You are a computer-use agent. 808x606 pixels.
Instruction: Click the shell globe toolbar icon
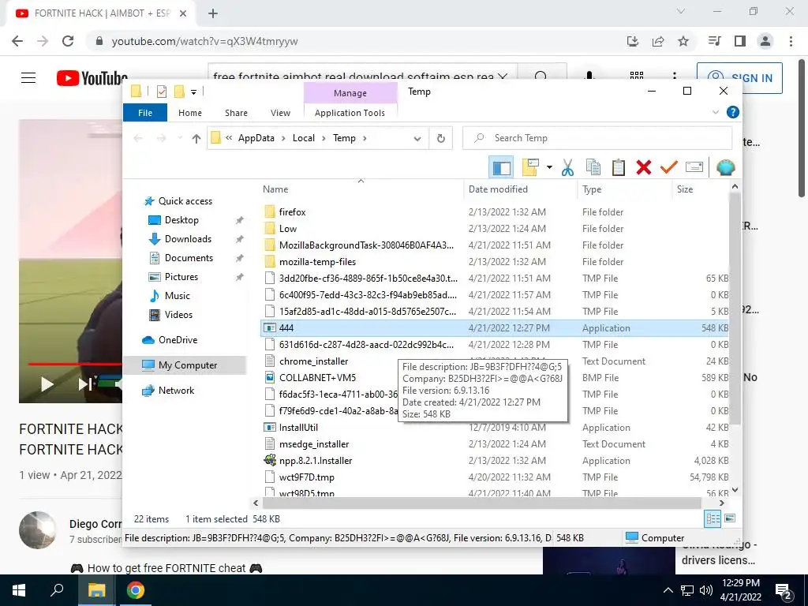(726, 167)
